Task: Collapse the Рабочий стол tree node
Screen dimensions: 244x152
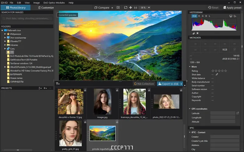Action: click(2, 31)
